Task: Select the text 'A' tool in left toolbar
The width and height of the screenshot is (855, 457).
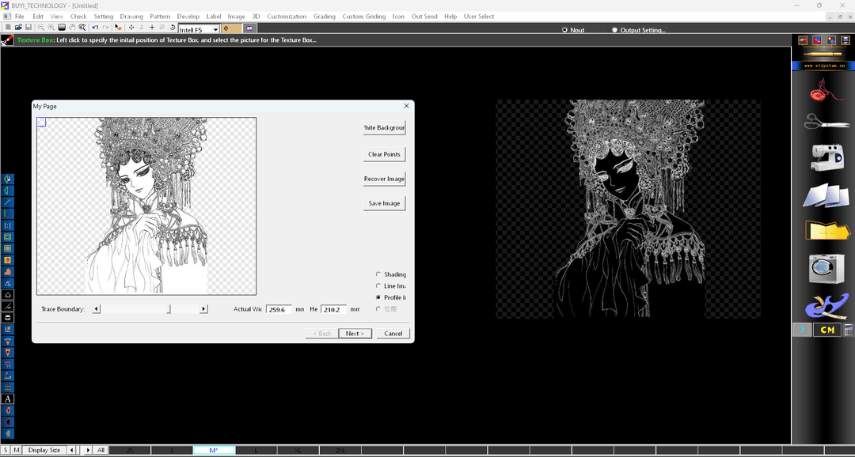Action: [x=8, y=399]
